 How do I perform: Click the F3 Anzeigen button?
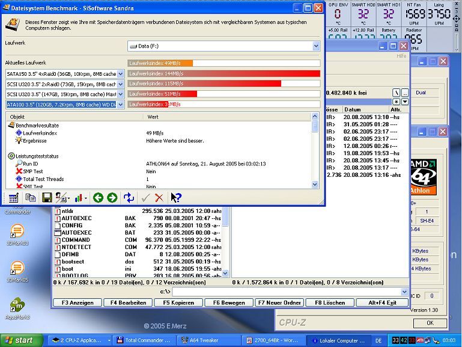[x=78, y=302]
